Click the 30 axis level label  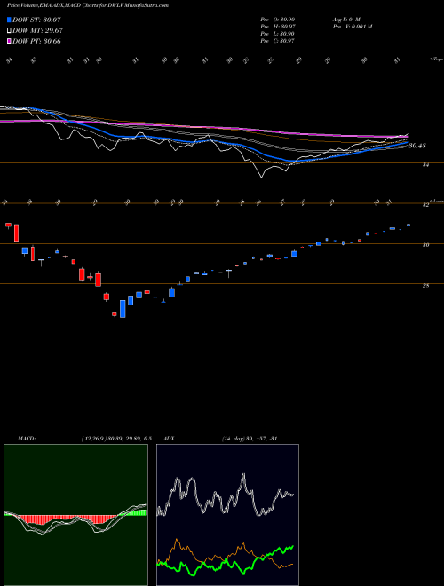tap(425, 245)
